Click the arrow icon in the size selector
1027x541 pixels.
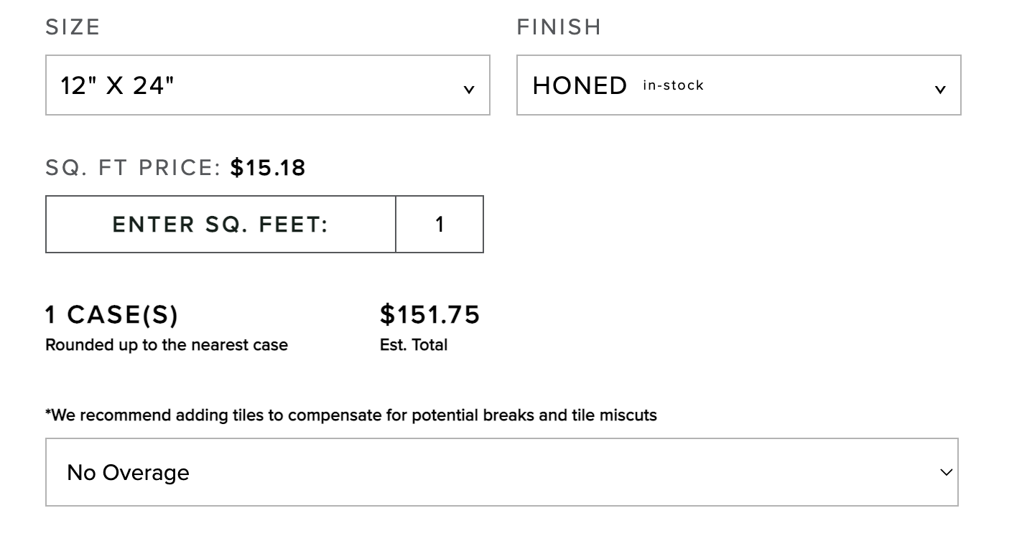[x=469, y=90]
